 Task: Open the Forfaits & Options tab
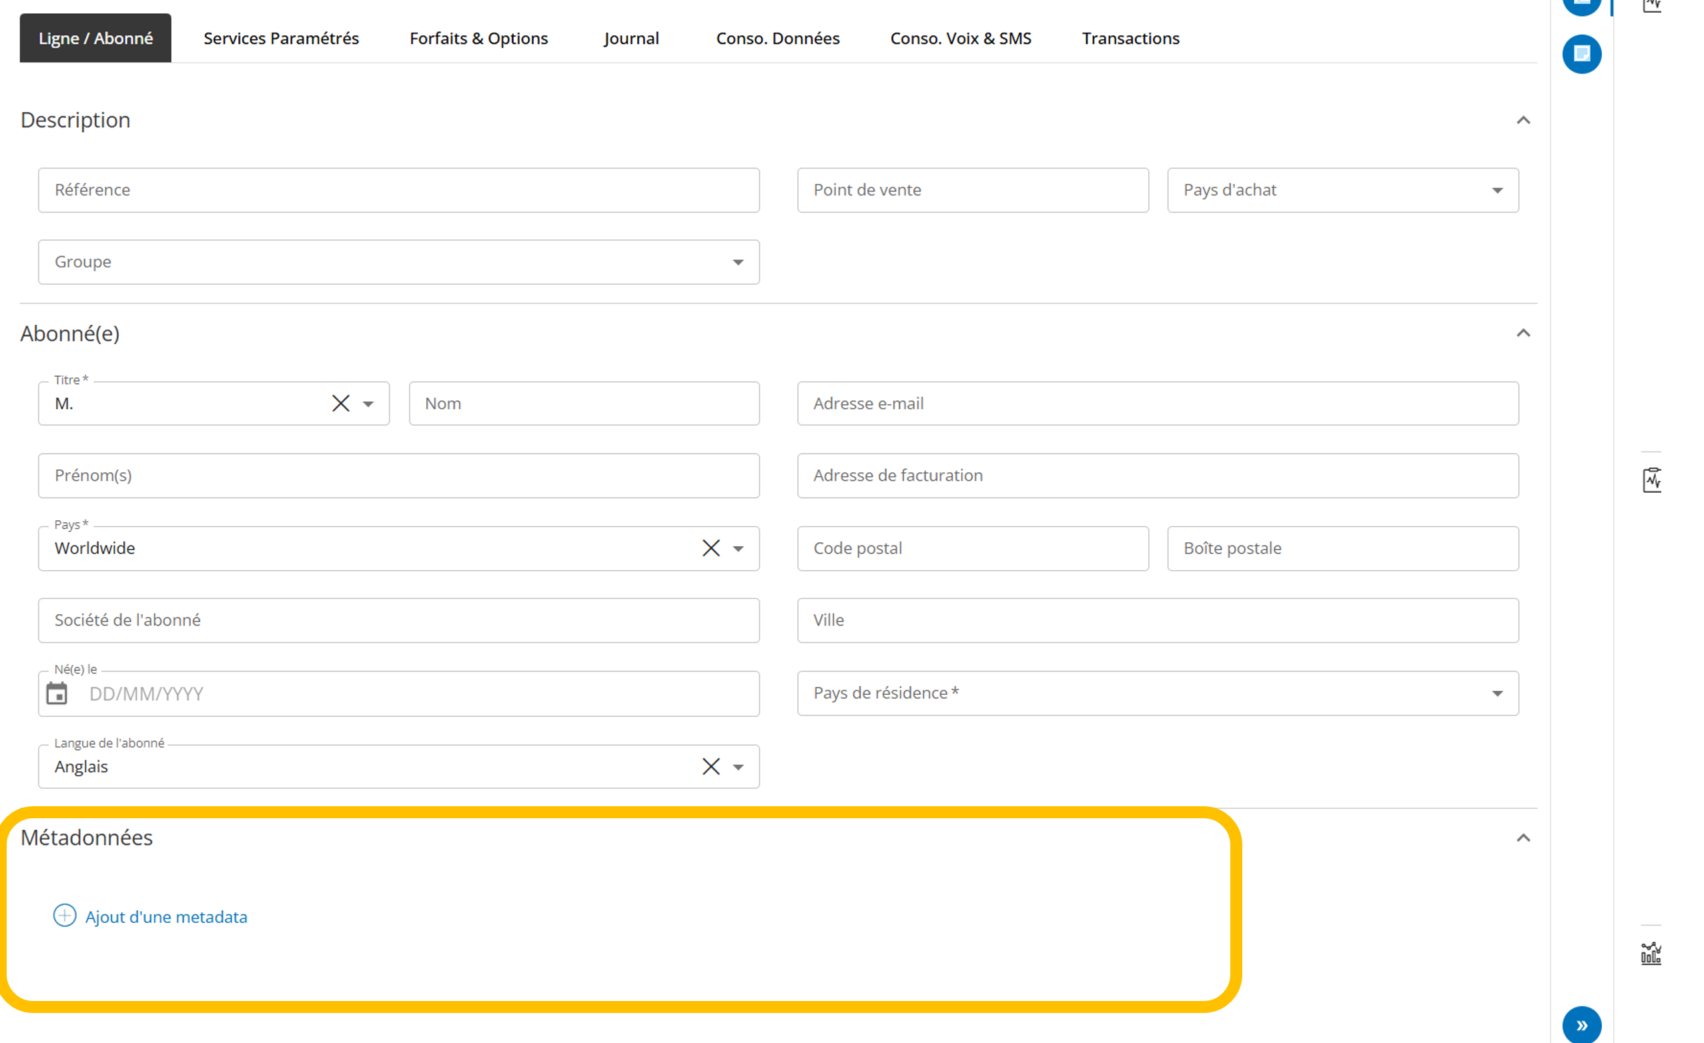478,38
